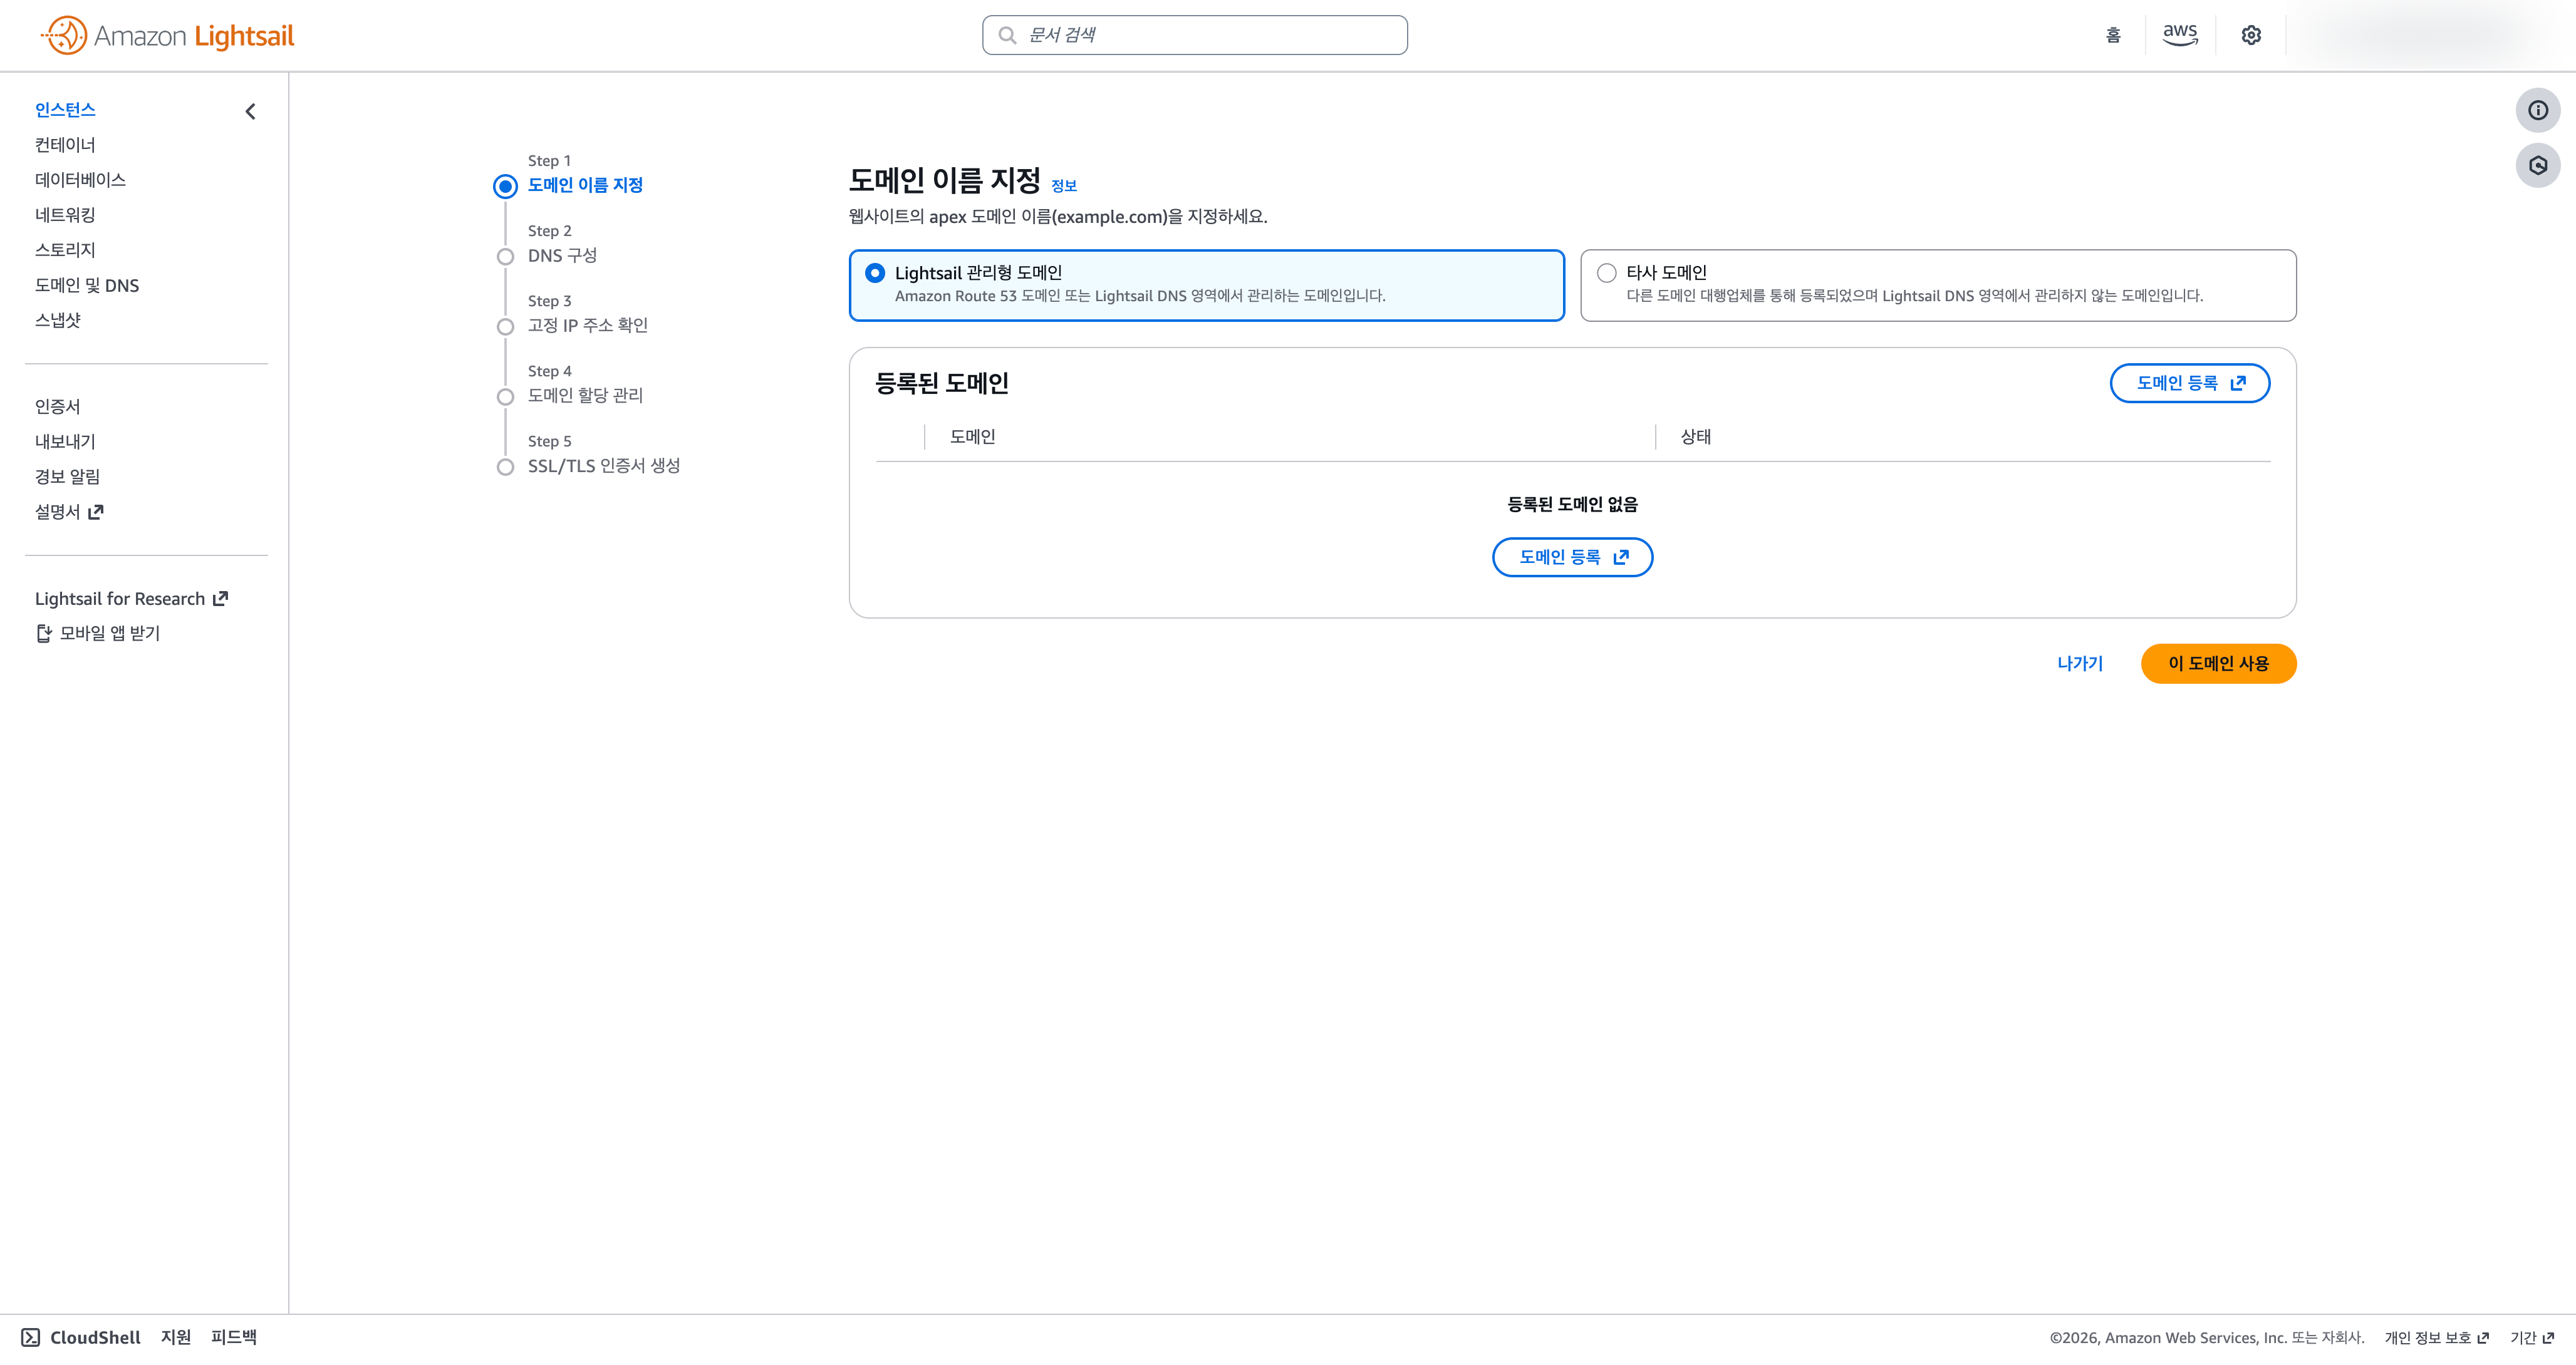Open 인증서 in the sidebar
This screenshot has width=2576, height=1365.
click(58, 406)
